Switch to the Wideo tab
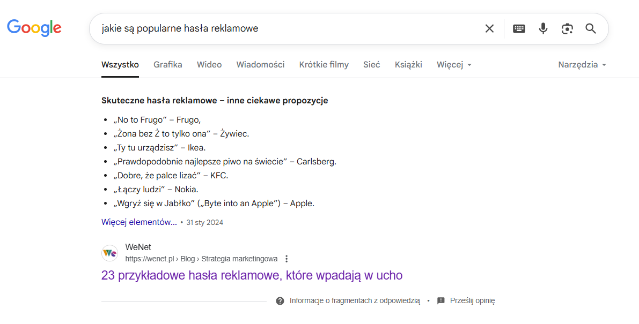Viewport: 639px width, 324px height. (209, 65)
